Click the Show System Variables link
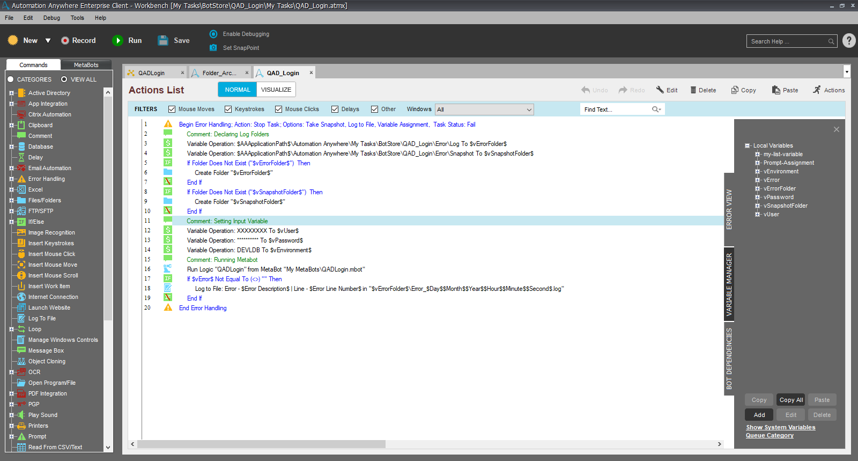The height and width of the screenshot is (461, 858). [x=780, y=427]
